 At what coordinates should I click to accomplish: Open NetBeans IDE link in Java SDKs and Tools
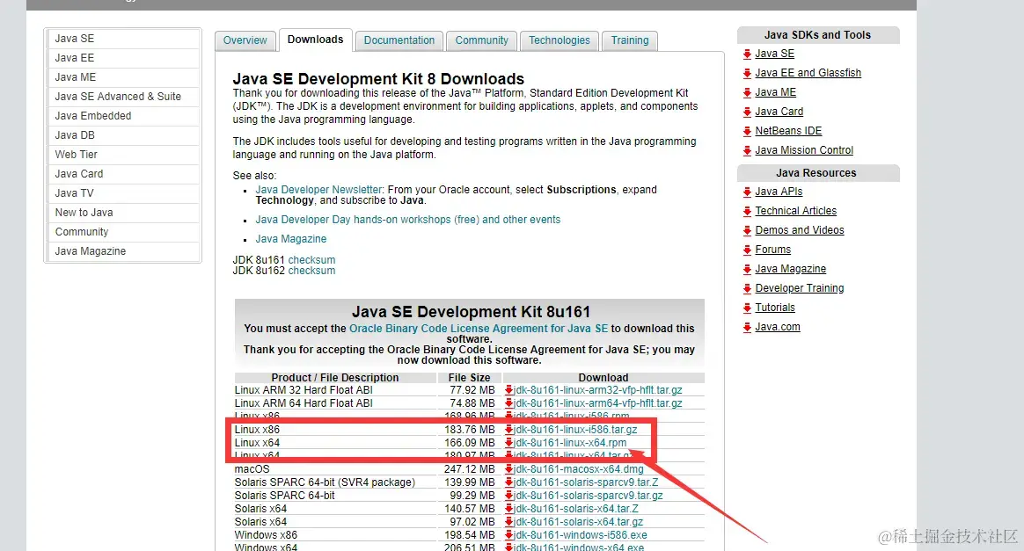[x=788, y=131]
